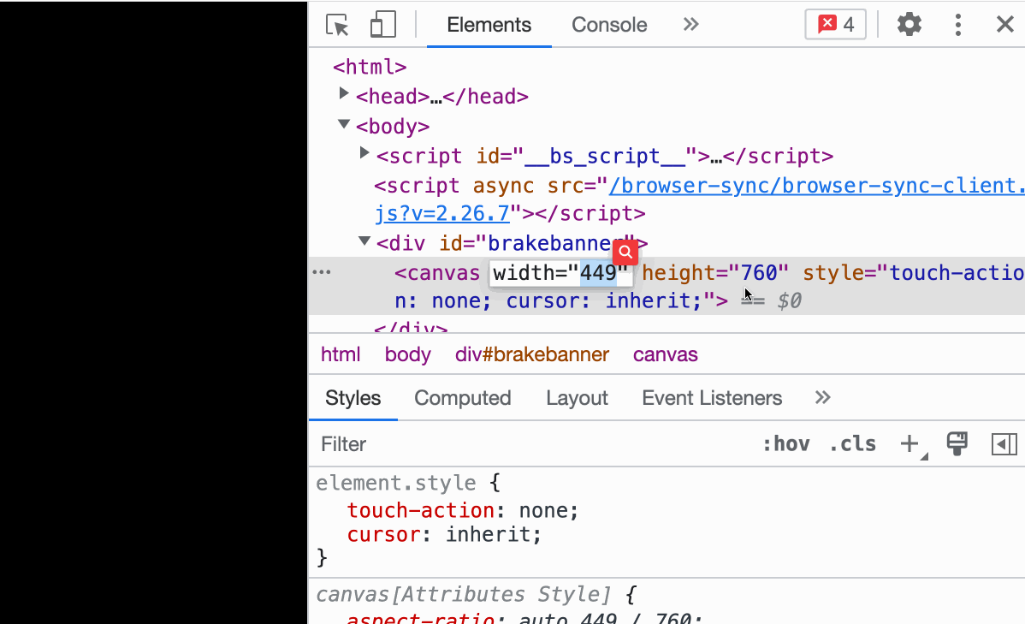The width and height of the screenshot is (1025, 624).
Task: Edit the touch-action value none
Action: 543,510
